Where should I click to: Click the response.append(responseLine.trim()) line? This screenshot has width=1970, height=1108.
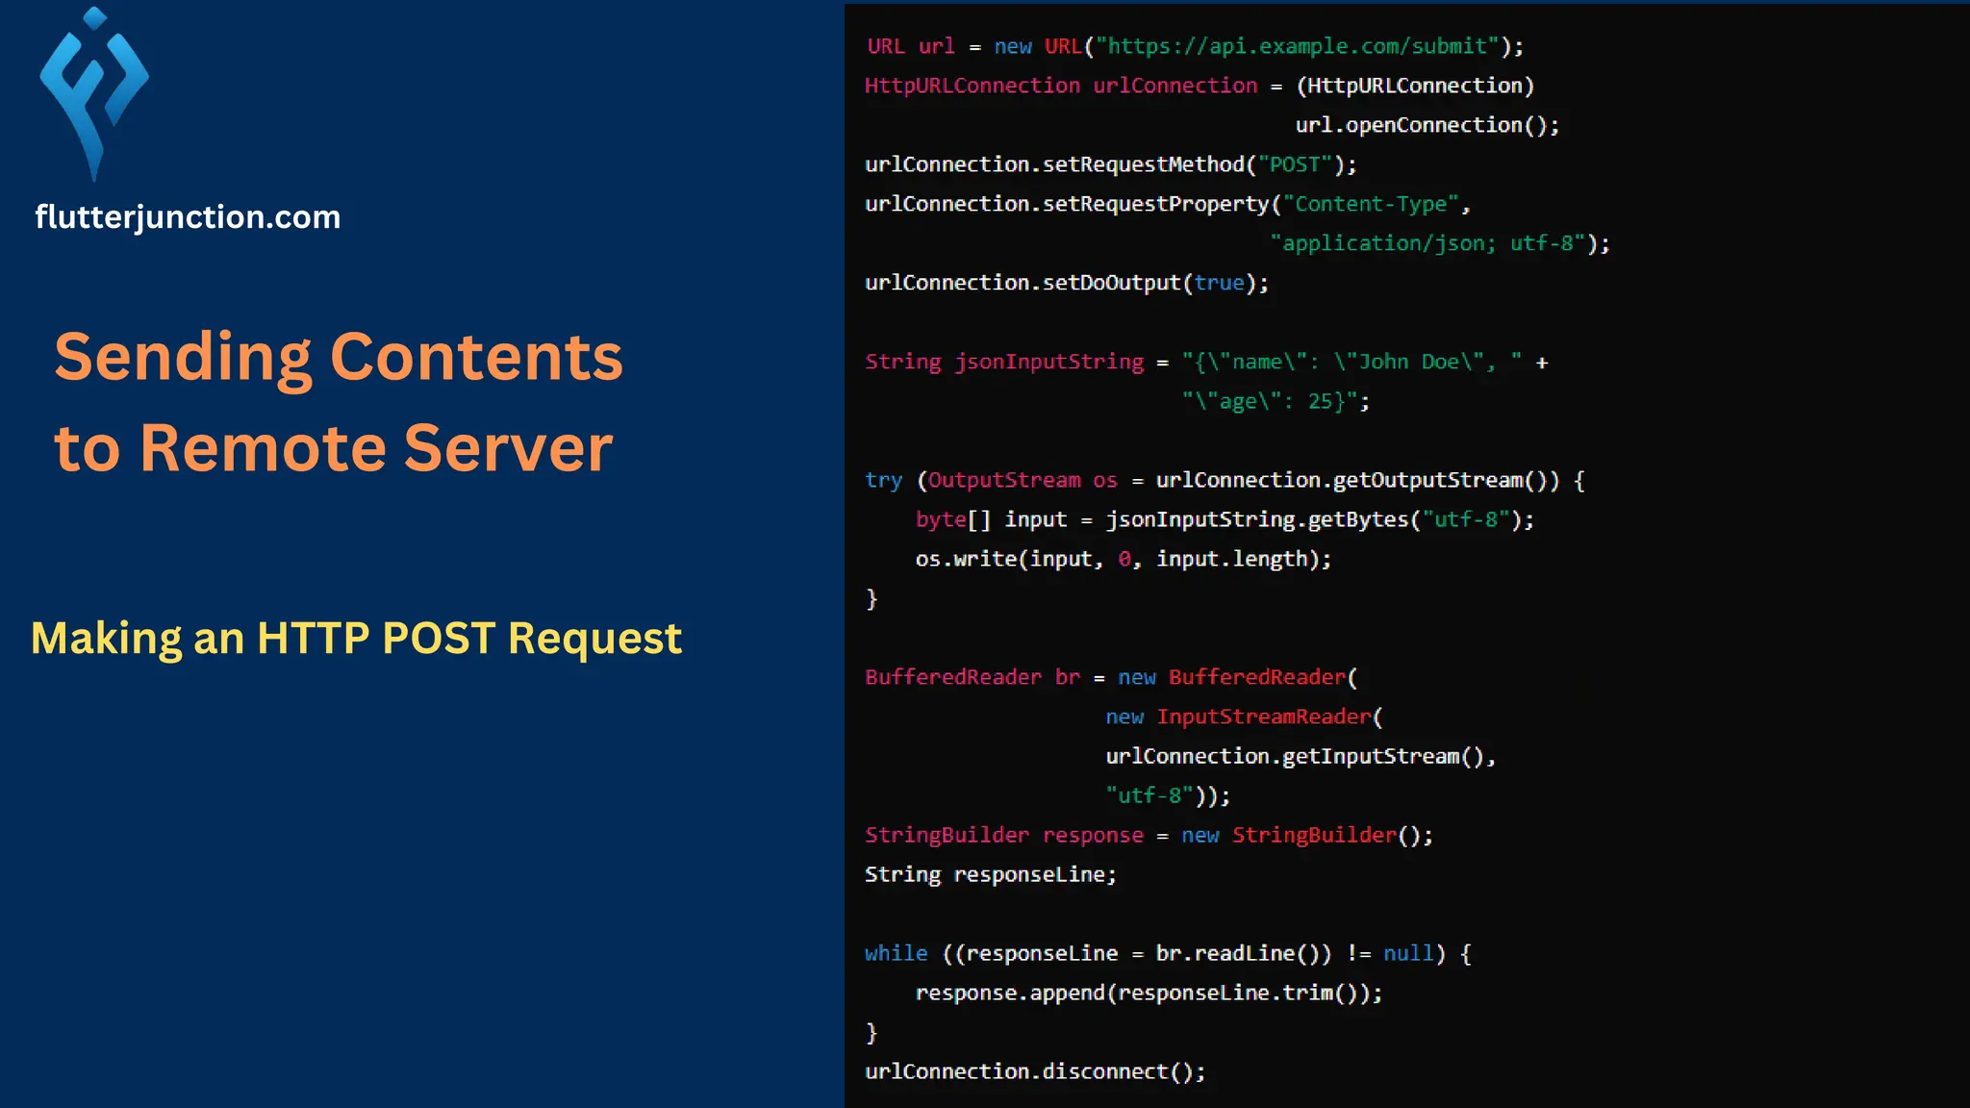1149,993
